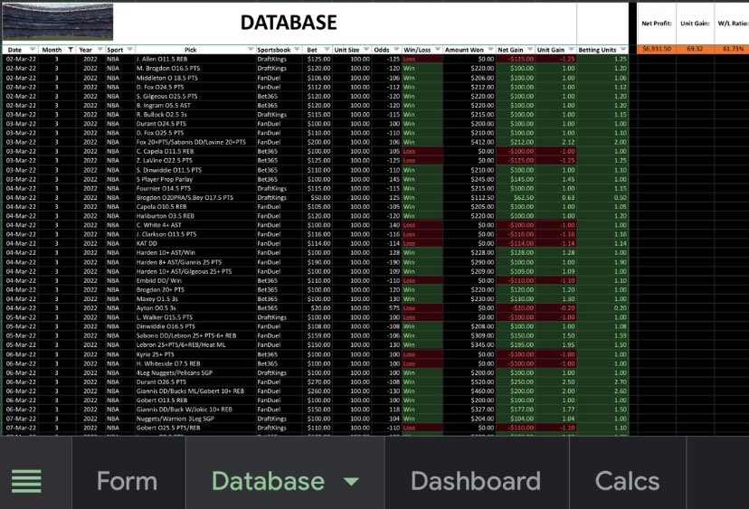Open the Year column filter dropdown
The height and width of the screenshot is (509, 749).
(x=100, y=50)
